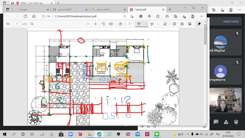Open LINE app from the taskbar

157,134
